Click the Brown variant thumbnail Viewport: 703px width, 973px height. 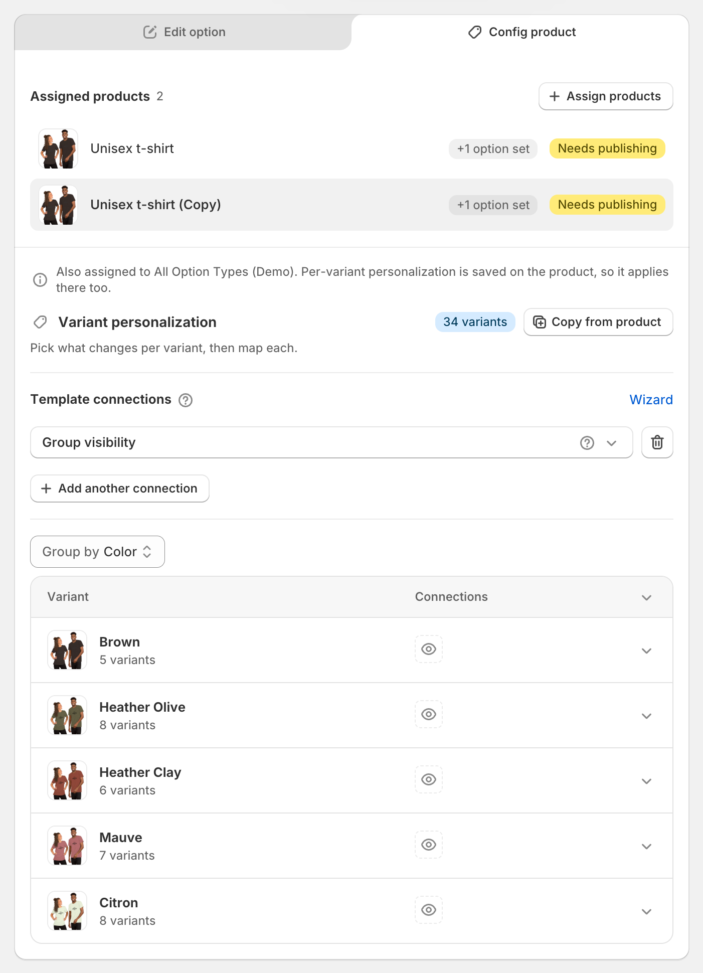coord(67,650)
